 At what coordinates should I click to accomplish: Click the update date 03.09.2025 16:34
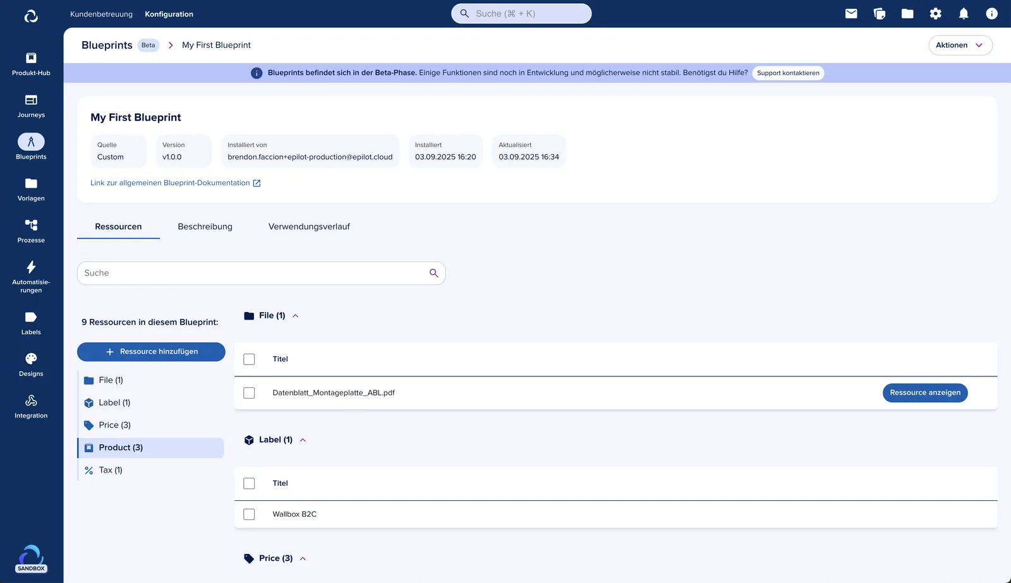529,157
